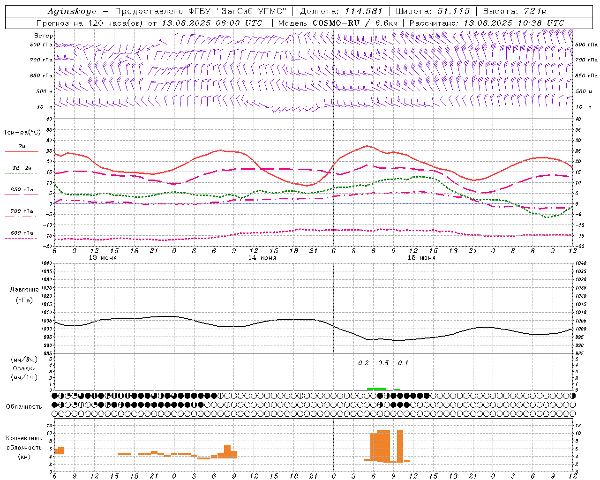Click the Высота: 724м value
Image resolution: width=600 pixels, height=480 pixels.
click(x=515, y=11)
